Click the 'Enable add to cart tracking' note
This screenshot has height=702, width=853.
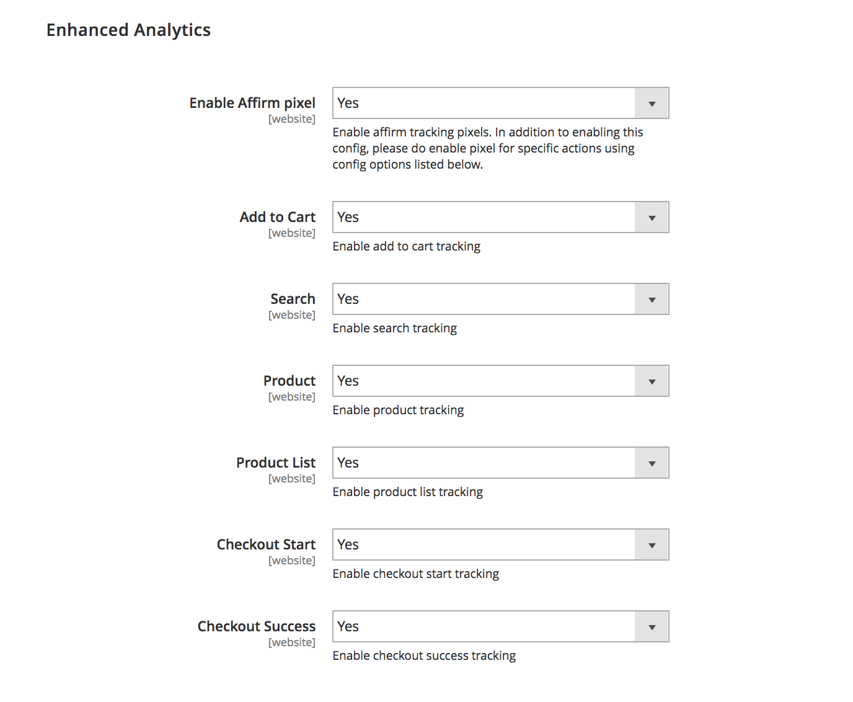click(x=407, y=246)
